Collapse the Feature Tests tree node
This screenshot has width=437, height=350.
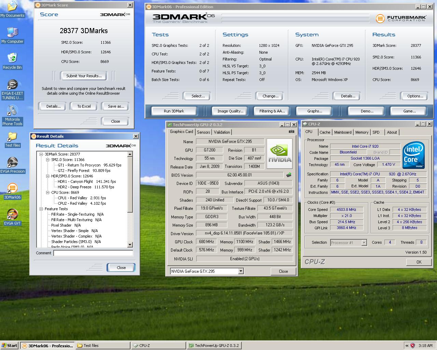click(x=41, y=209)
